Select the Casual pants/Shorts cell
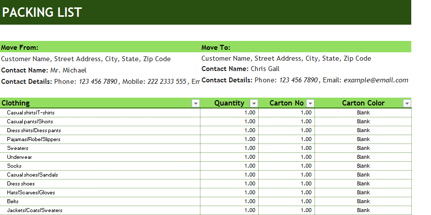This screenshot has width=431, height=215. 100,121
